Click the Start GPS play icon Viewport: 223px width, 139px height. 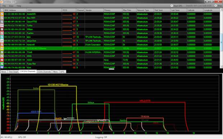point(172,6)
